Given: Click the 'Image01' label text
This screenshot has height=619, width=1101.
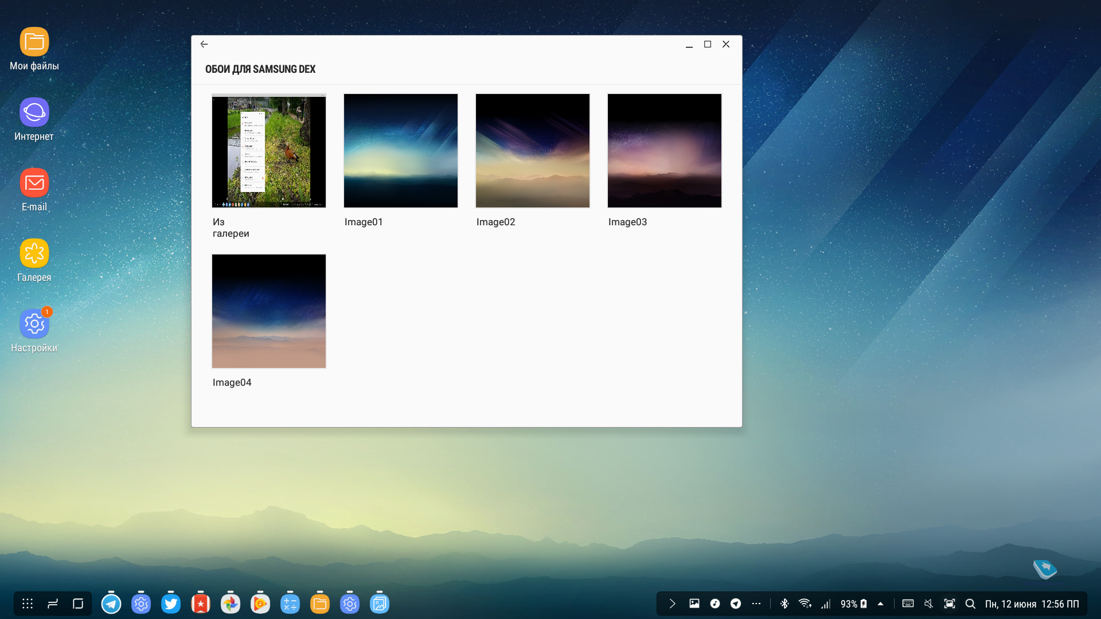Looking at the screenshot, I should pyautogui.click(x=364, y=222).
